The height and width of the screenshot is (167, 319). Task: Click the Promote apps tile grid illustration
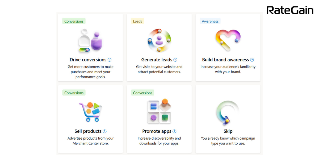coord(159,111)
